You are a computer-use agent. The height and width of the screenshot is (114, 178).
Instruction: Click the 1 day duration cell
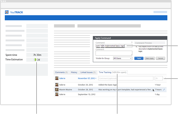157,94
